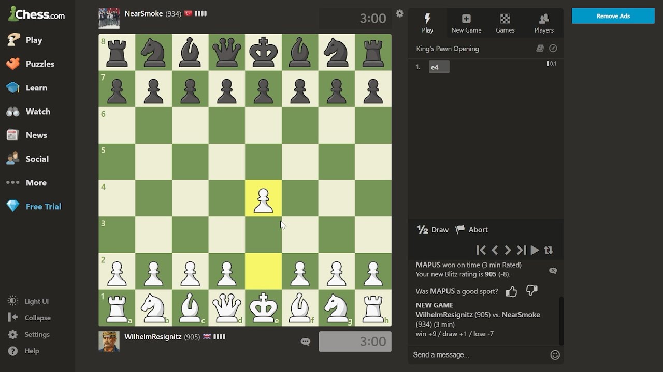663x372 pixels.
Task: Select move e4 in move list
Action: (x=439, y=67)
